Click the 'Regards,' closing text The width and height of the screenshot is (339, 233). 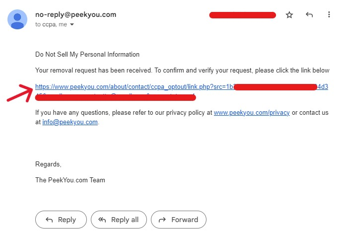pyautogui.click(x=48, y=164)
